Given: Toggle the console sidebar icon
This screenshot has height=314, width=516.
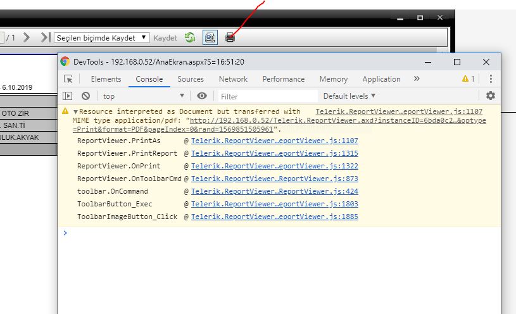Looking at the screenshot, I should [x=68, y=96].
